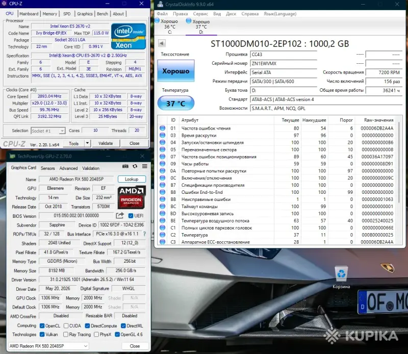Open the hamburger menu in GPU-Z

point(145,166)
